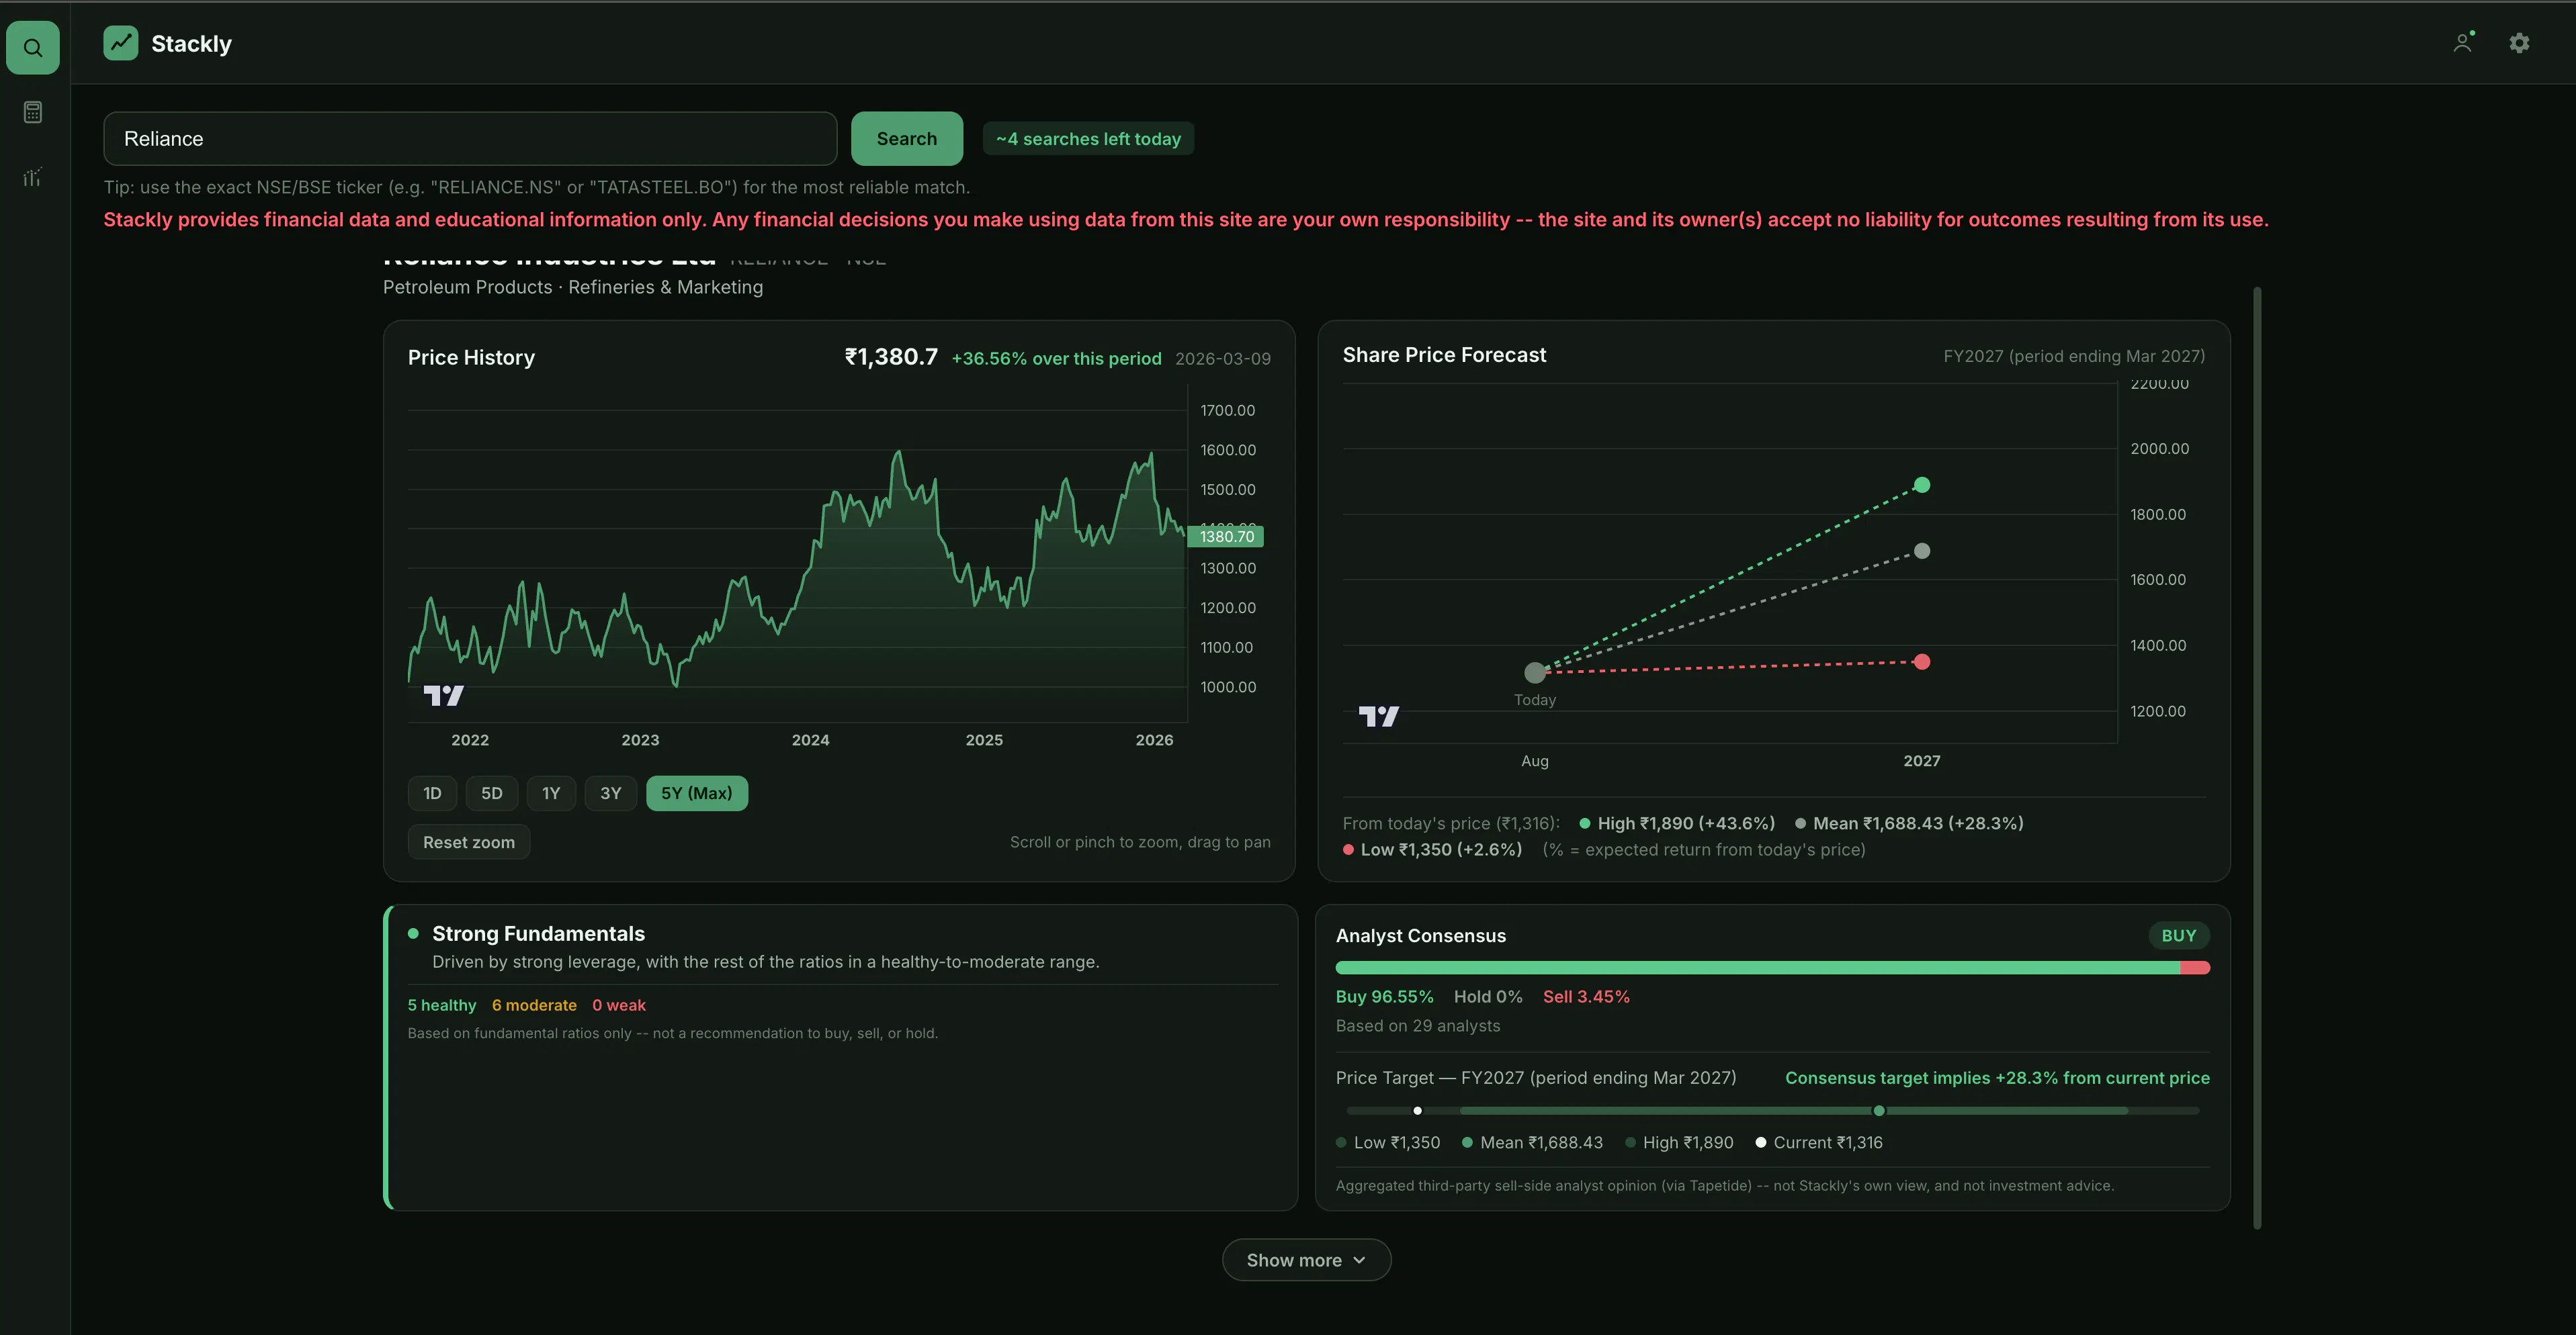Open the calculator icon in the sidebar
The width and height of the screenshot is (2576, 1335).
click(x=33, y=112)
